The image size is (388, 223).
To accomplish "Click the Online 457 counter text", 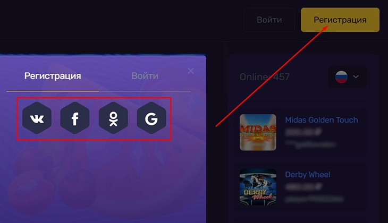I will (265, 77).
